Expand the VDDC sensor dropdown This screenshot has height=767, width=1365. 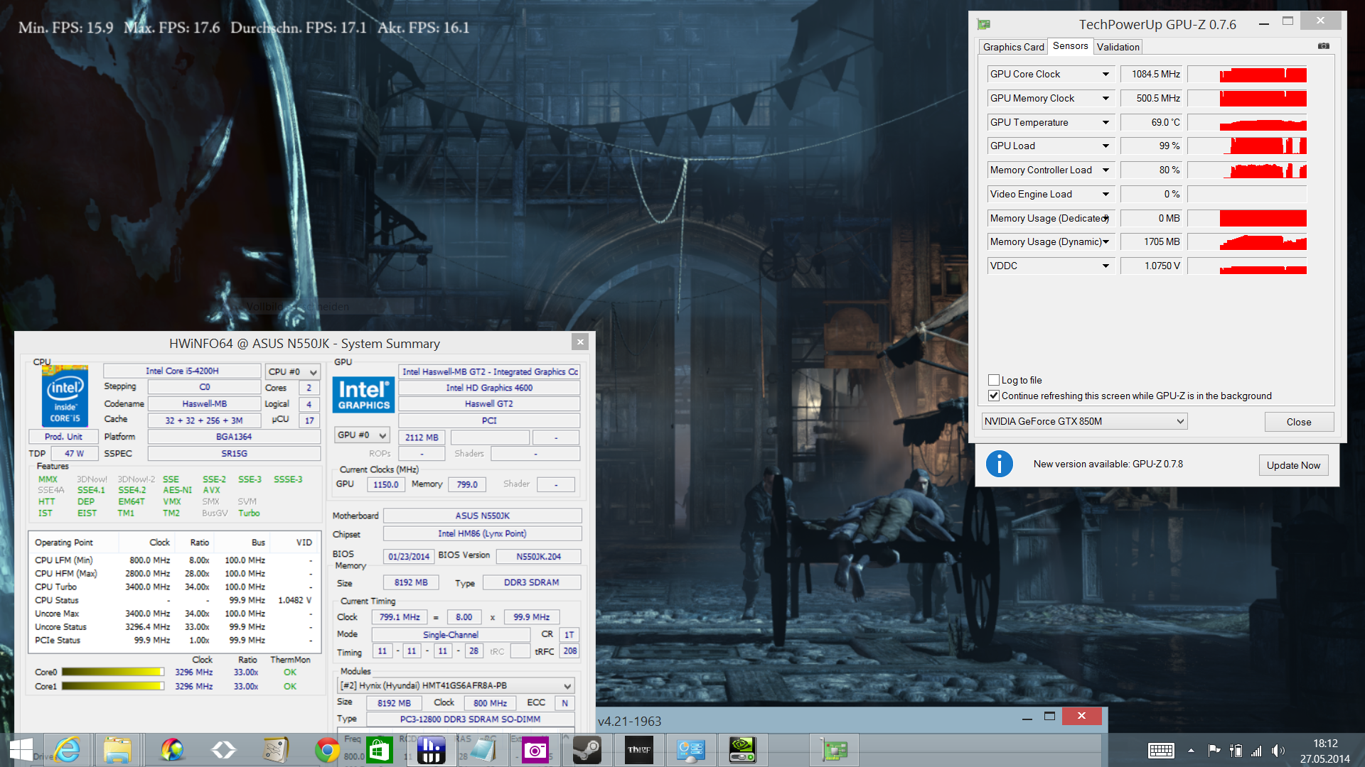tap(1106, 266)
